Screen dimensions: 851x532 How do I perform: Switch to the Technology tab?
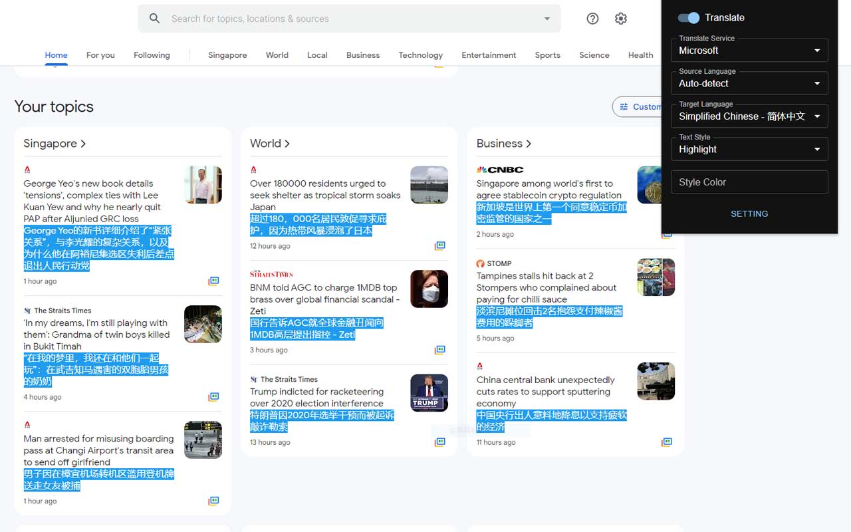(420, 55)
